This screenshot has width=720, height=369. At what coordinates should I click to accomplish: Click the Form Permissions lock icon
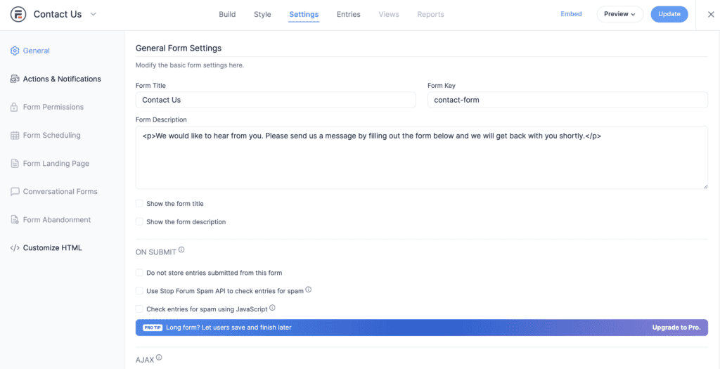click(15, 107)
